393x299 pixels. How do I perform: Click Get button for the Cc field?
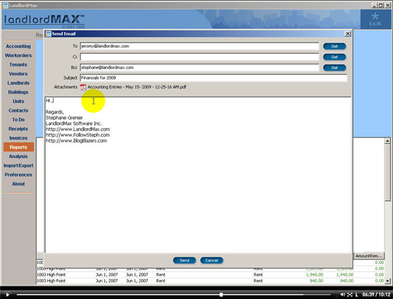coord(334,57)
